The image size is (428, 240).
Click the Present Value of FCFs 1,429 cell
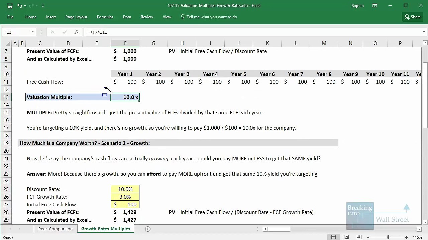(125, 212)
